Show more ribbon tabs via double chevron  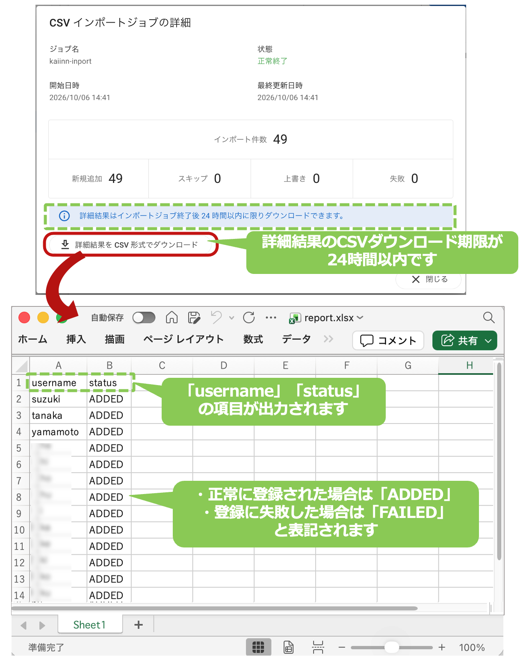tap(328, 339)
